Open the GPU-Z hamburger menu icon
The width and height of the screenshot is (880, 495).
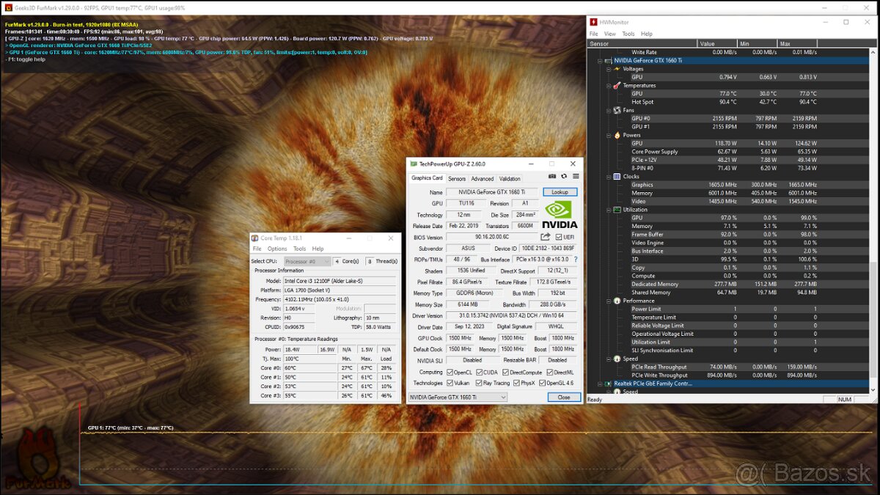click(576, 176)
